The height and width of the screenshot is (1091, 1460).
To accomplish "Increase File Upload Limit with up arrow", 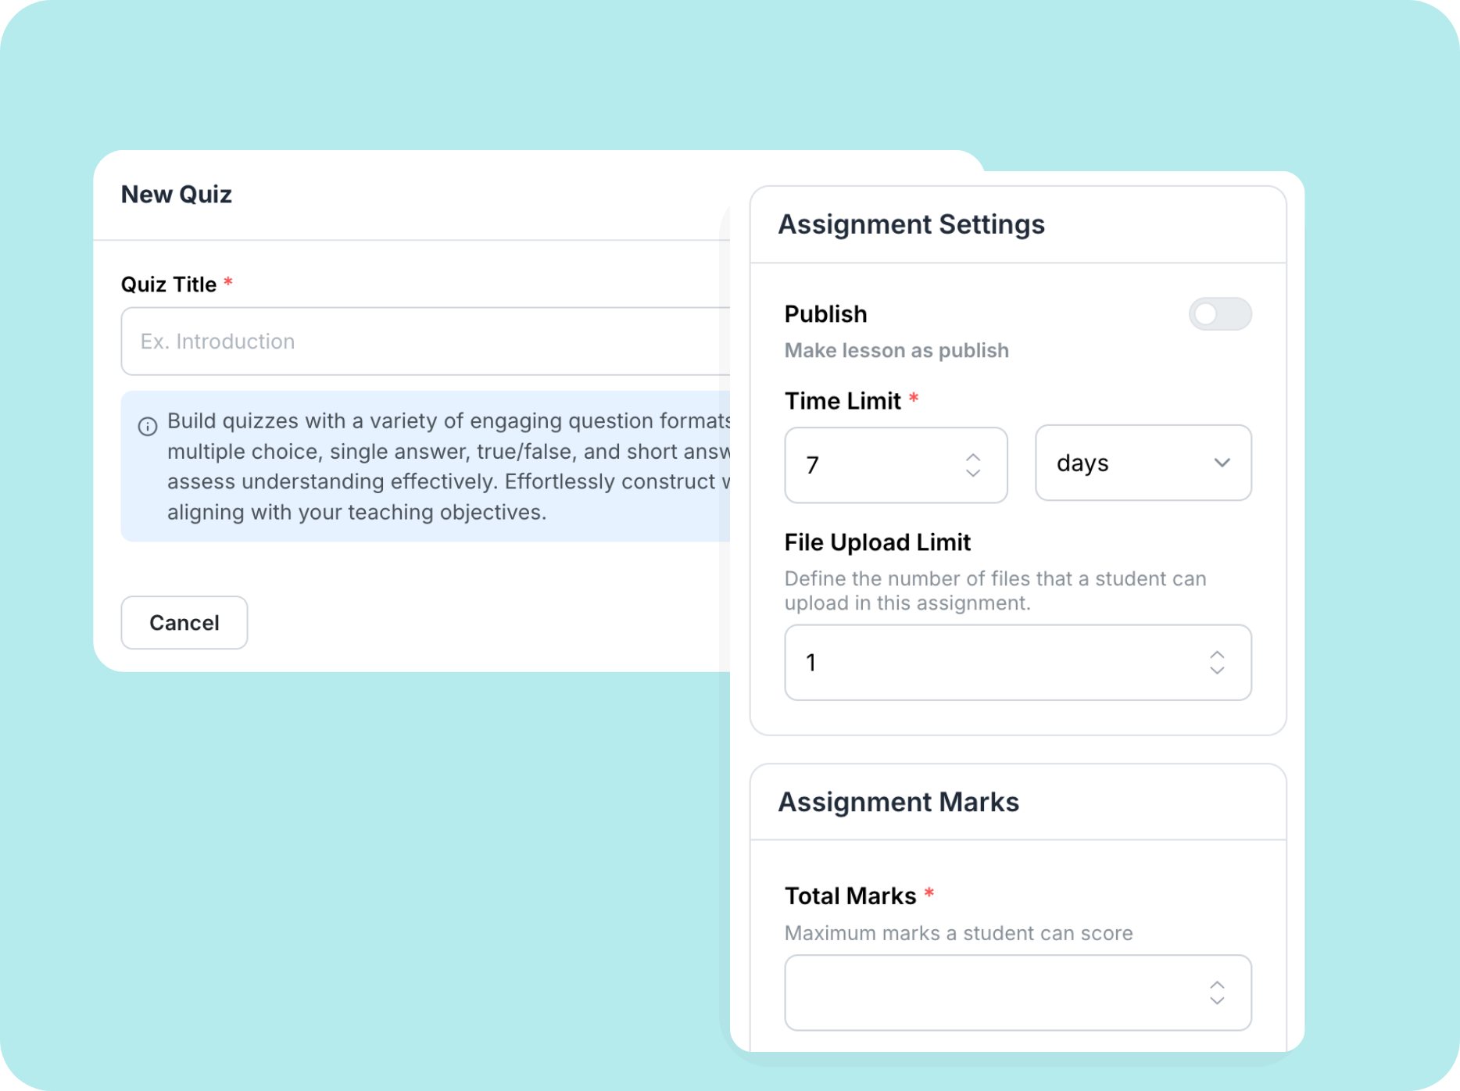I will click(1217, 655).
